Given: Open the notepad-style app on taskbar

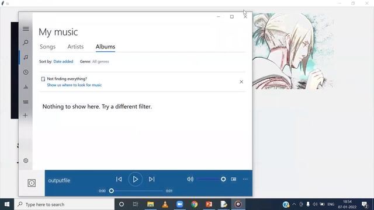Looking at the screenshot, I should click(x=224, y=204).
